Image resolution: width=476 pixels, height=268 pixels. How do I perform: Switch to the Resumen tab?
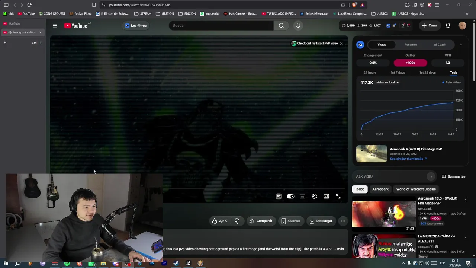[411, 45]
